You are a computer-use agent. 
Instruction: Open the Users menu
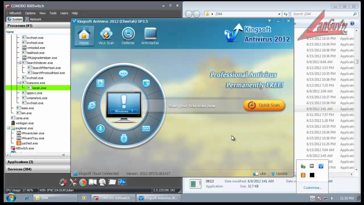(64, 13)
